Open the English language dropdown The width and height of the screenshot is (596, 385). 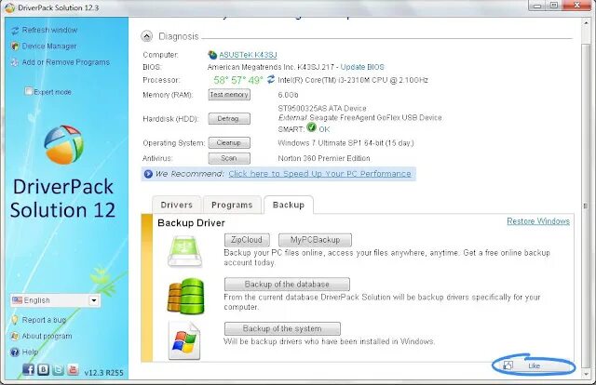pyautogui.click(x=94, y=300)
